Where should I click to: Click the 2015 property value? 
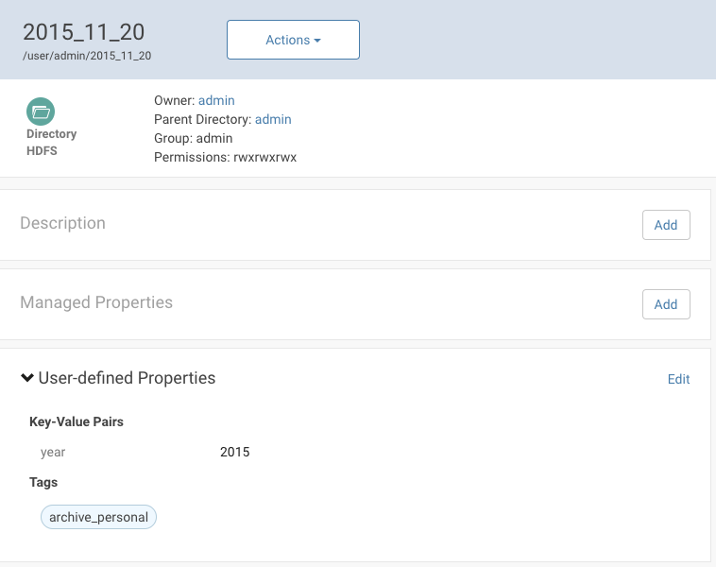234,452
